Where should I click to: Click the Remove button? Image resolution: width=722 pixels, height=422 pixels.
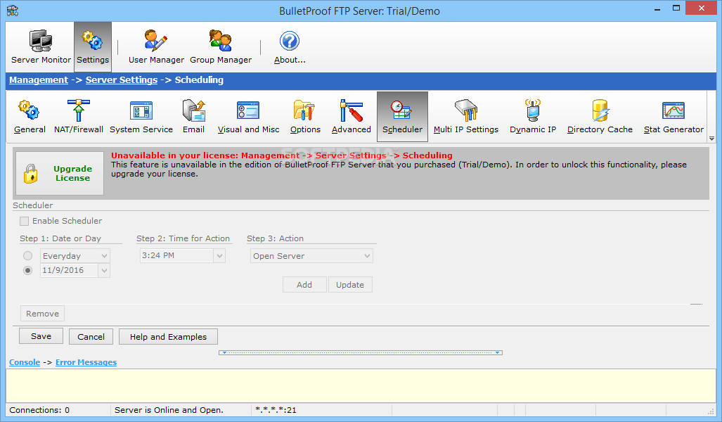click(x=42, y=314)
